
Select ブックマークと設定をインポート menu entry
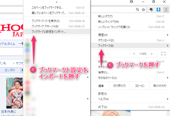coord(57,32)
